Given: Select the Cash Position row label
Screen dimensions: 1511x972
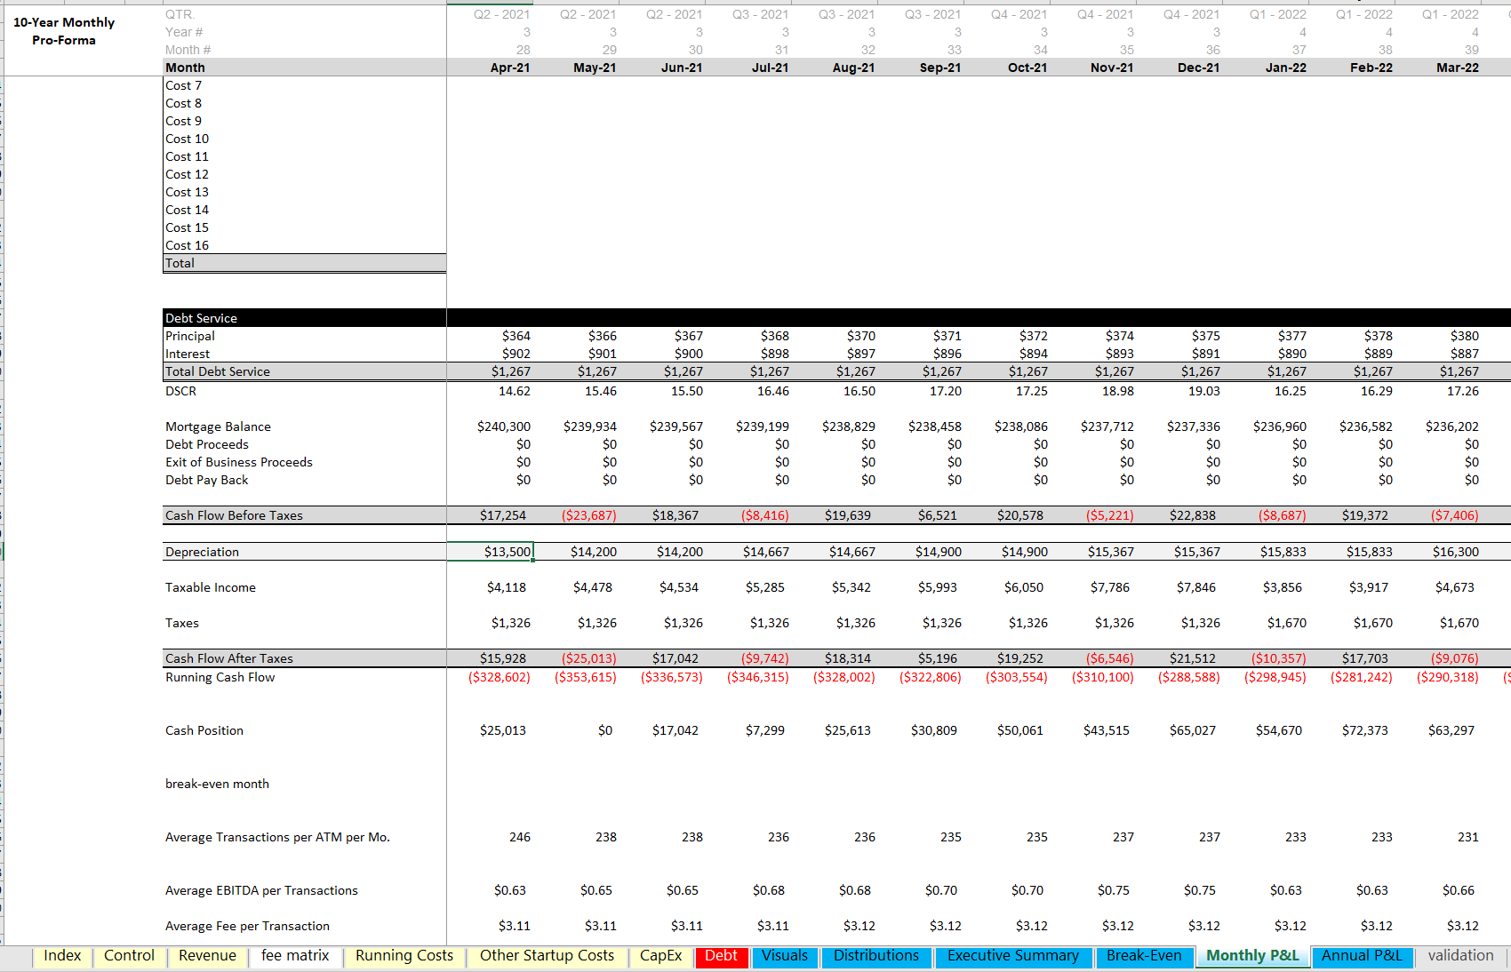Looking at the screenshot, I should pos(204,730).
